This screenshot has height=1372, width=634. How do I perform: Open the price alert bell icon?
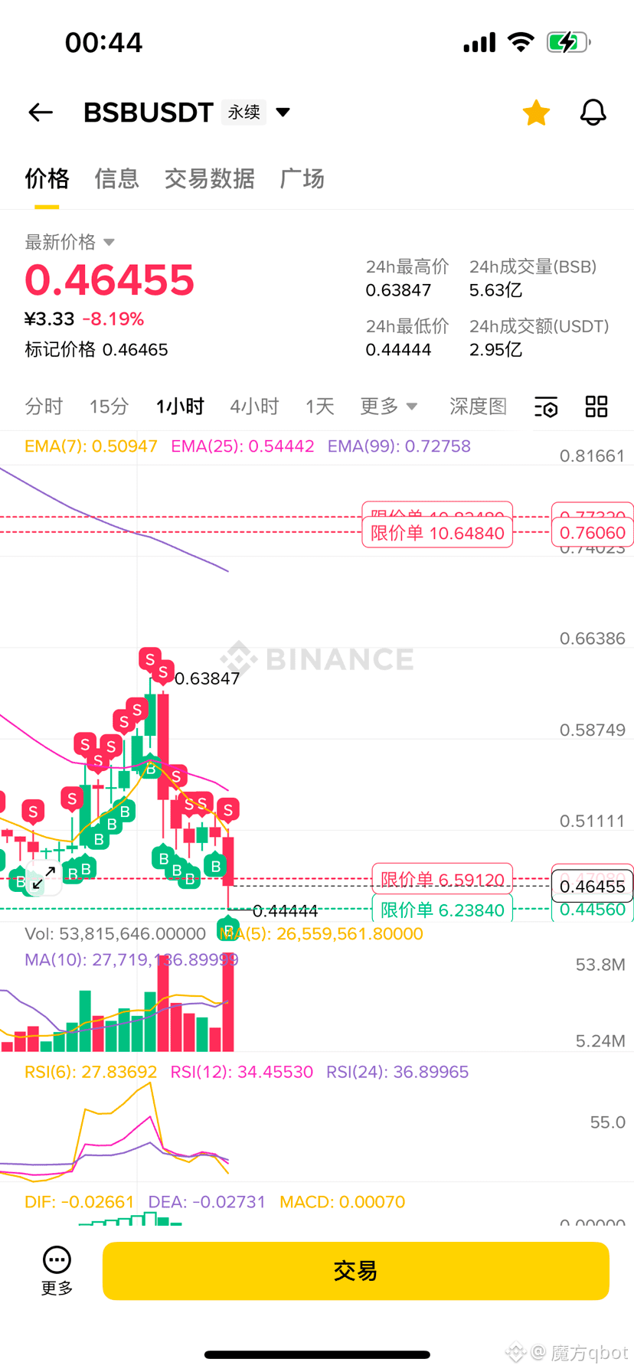593,113
